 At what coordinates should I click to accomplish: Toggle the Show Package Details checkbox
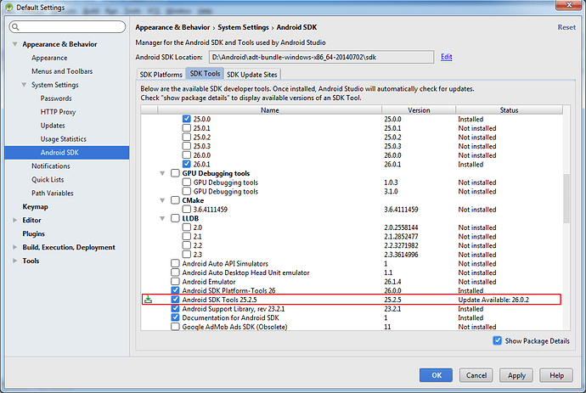click(498, 340)
